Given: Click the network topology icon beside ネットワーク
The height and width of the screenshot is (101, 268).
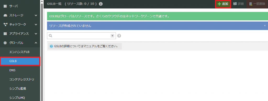Looking at the screenshot, I should 5,25.
